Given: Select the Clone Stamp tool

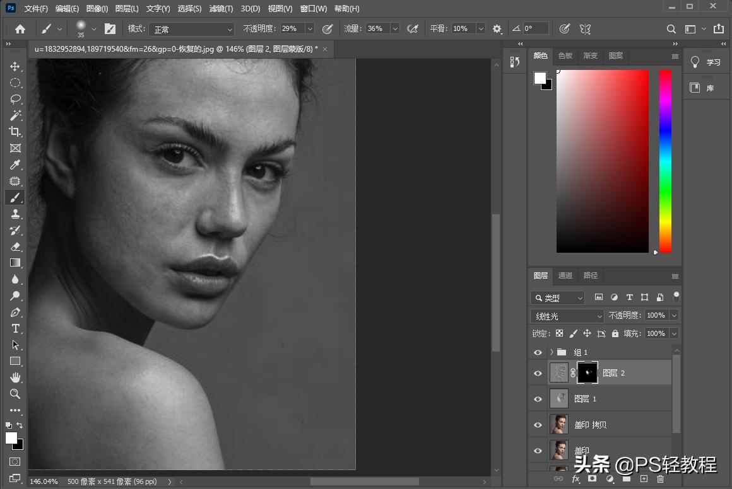Looking at the screenshot, I should pyautogui.click(x=15, y=214).
